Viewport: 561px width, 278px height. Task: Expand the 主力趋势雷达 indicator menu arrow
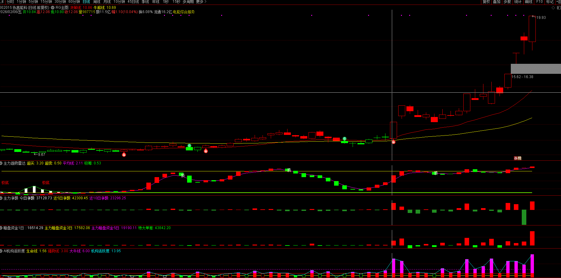pyautogui.click(x=1, y=163)
